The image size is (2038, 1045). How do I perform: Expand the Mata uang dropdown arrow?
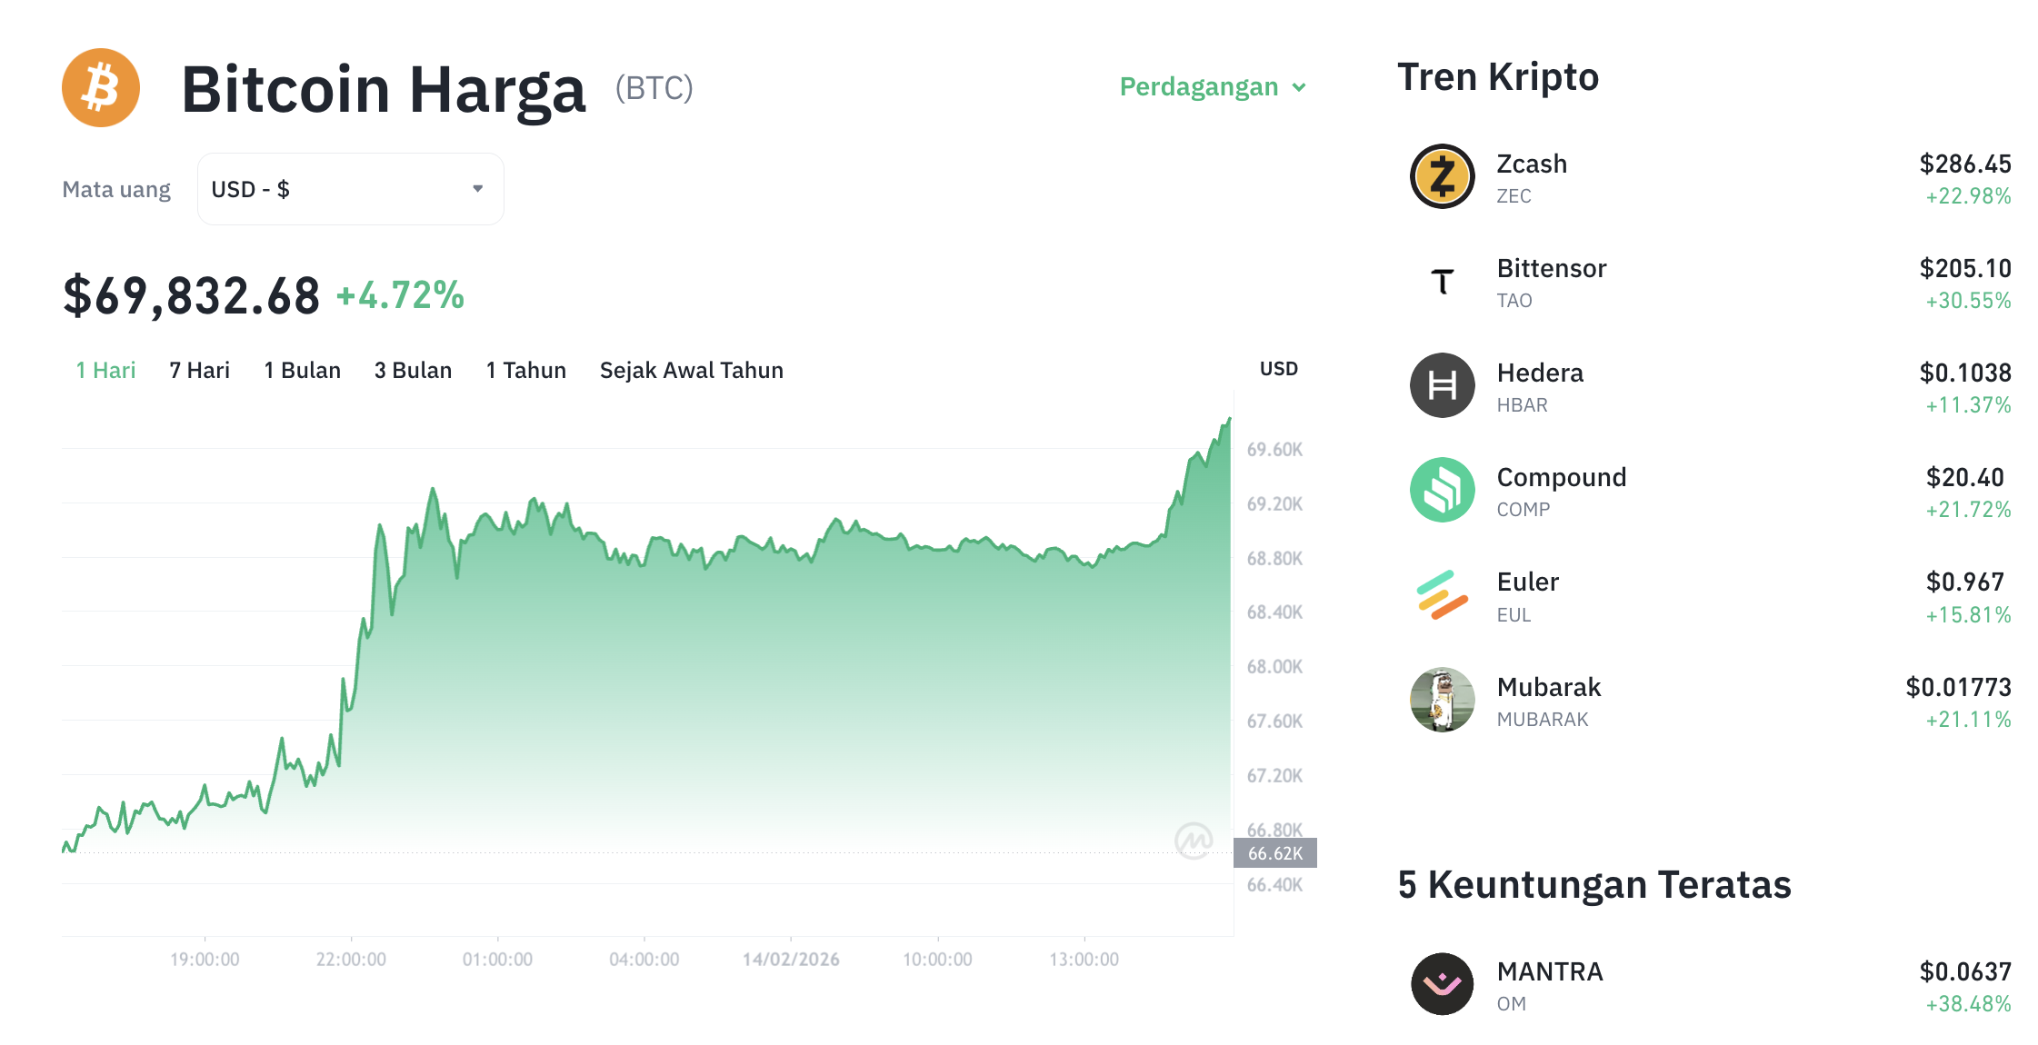click(477, 188)
